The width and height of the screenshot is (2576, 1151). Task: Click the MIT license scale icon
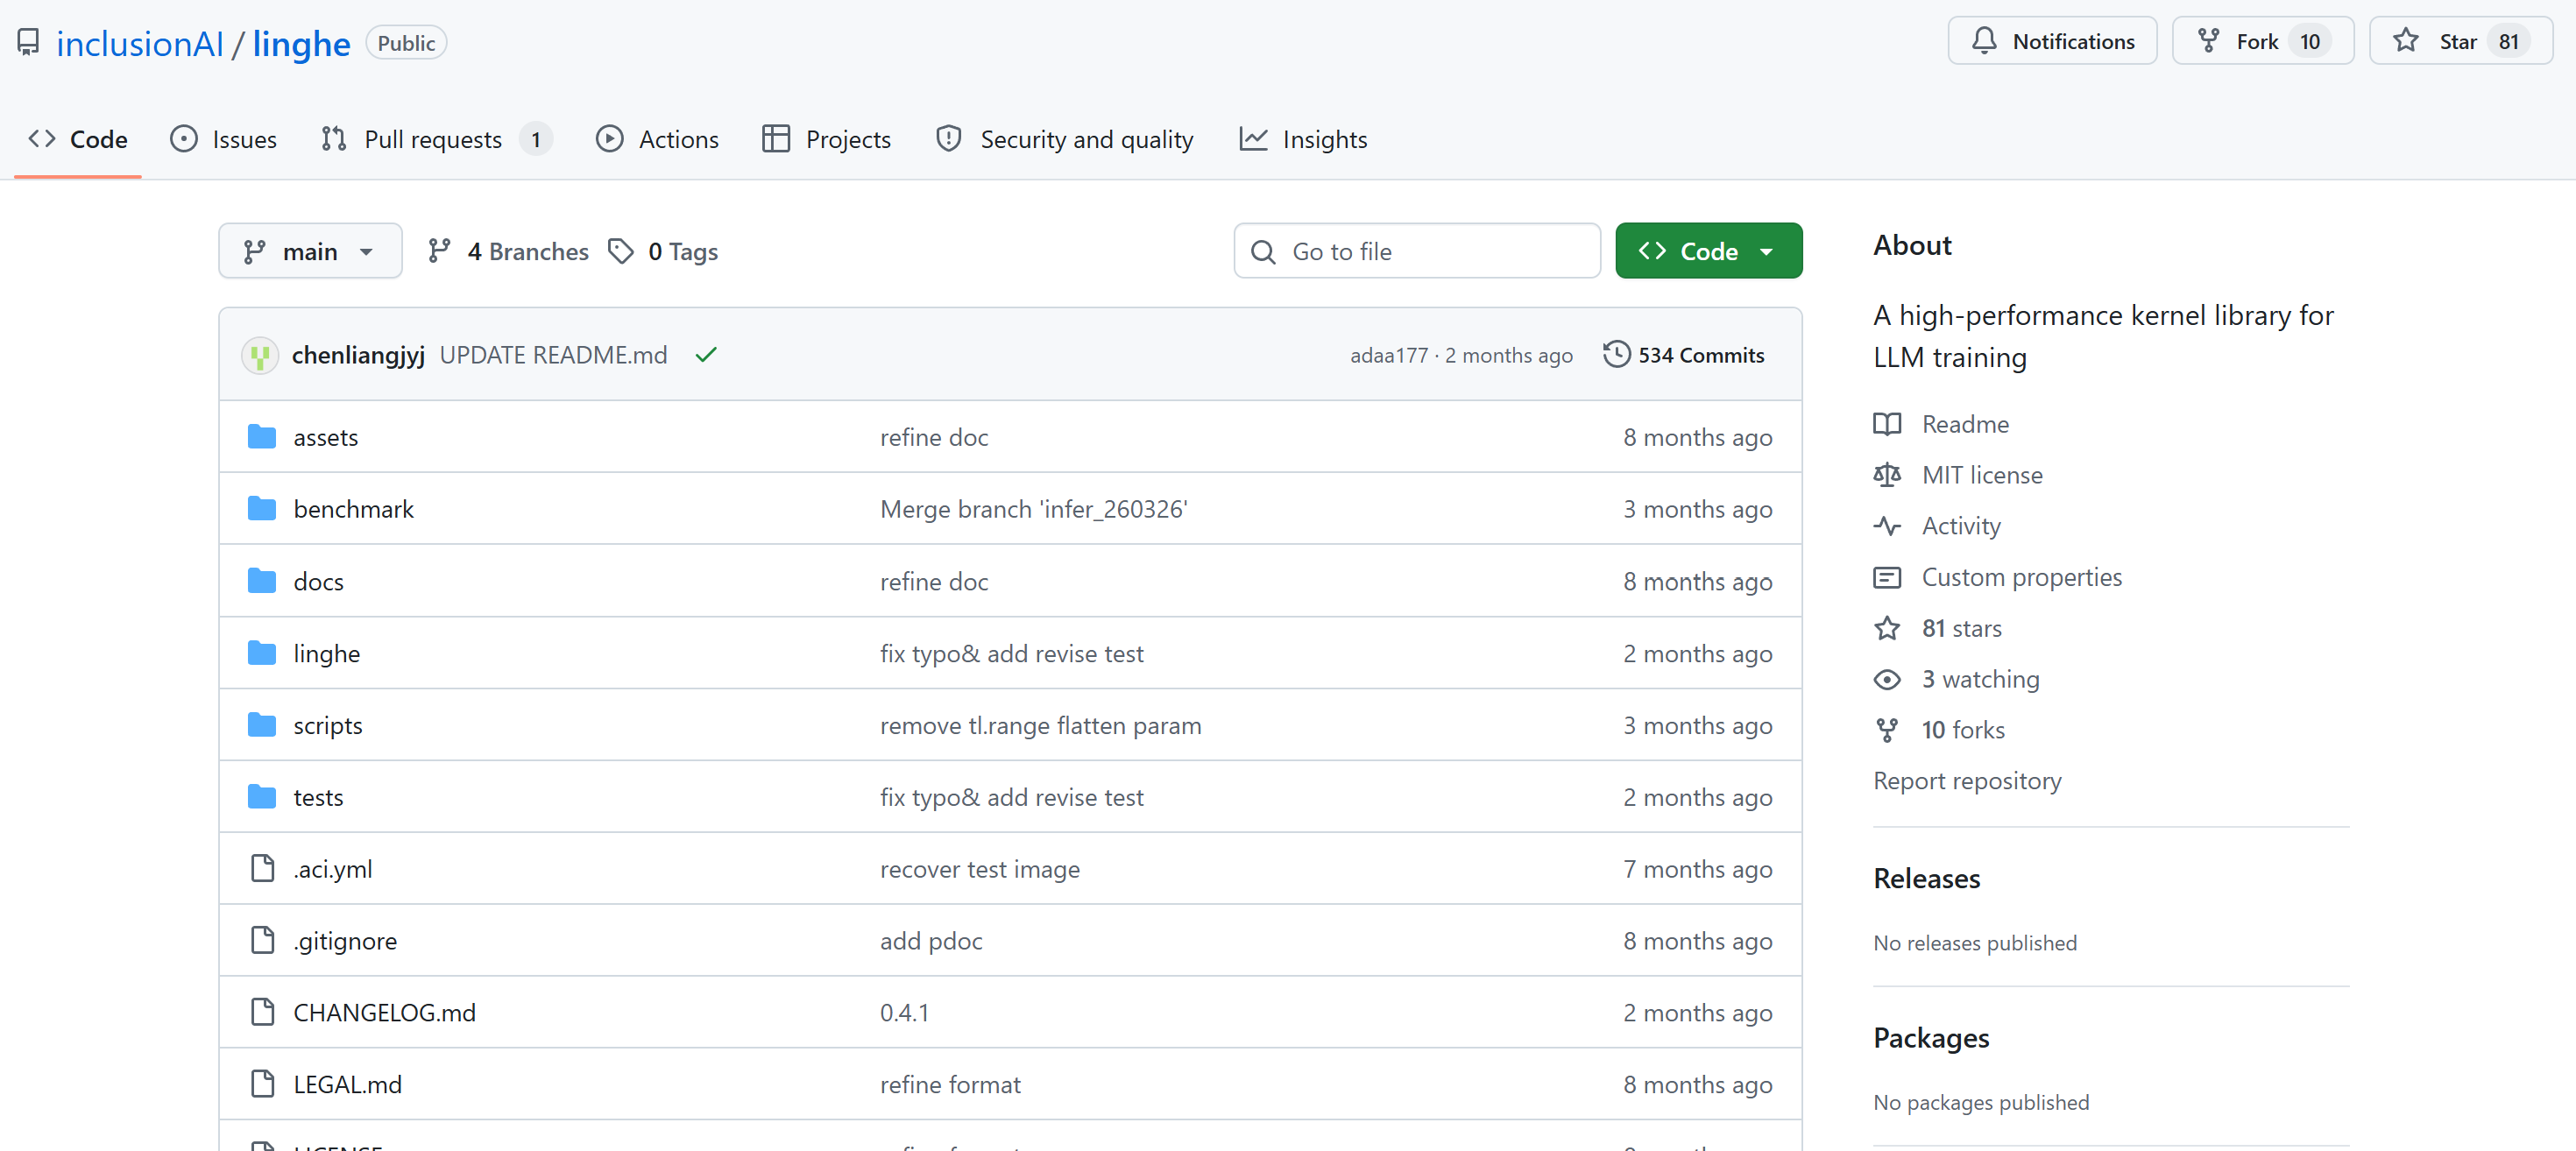coord(1887,475)
